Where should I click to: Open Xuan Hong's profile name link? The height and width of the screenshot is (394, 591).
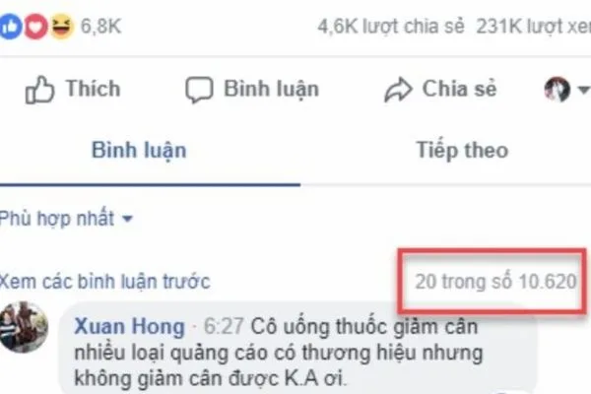(130, 326)
